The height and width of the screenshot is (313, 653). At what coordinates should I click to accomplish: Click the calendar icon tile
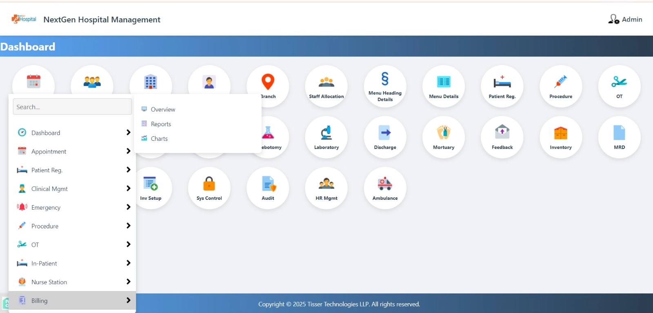coord(33,81)
